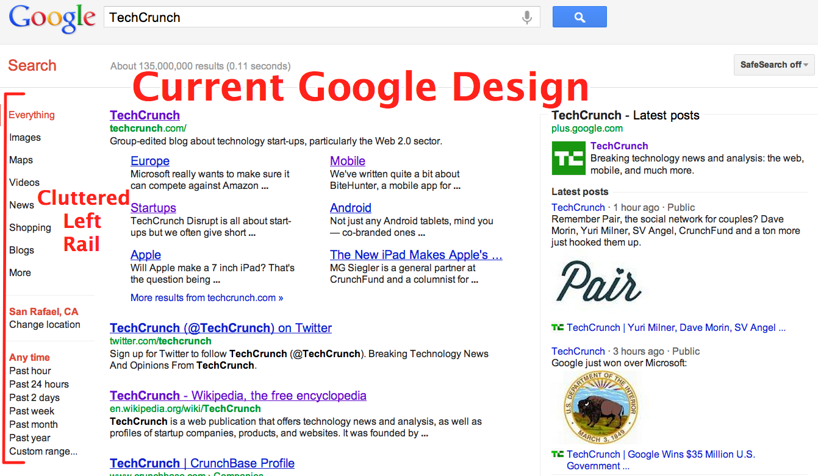The image size is (818, 476).
Task: Click the Department of the Interior seal image
Action: pyautogui.click(x=601, y=408)
